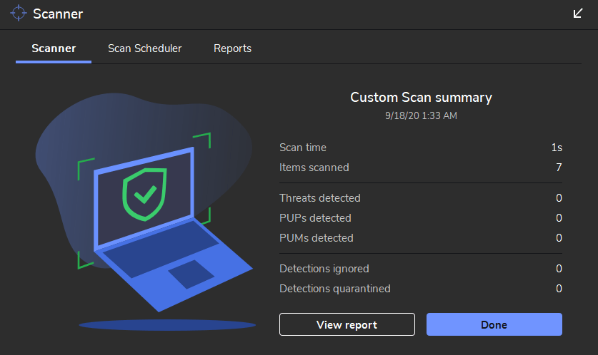This screenshot has height=355, width=598.
Task: Click the Custom Scan summary heading
Action: 421,98
